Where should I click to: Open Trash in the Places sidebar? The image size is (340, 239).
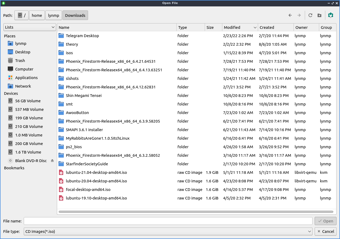pos(20,61)
